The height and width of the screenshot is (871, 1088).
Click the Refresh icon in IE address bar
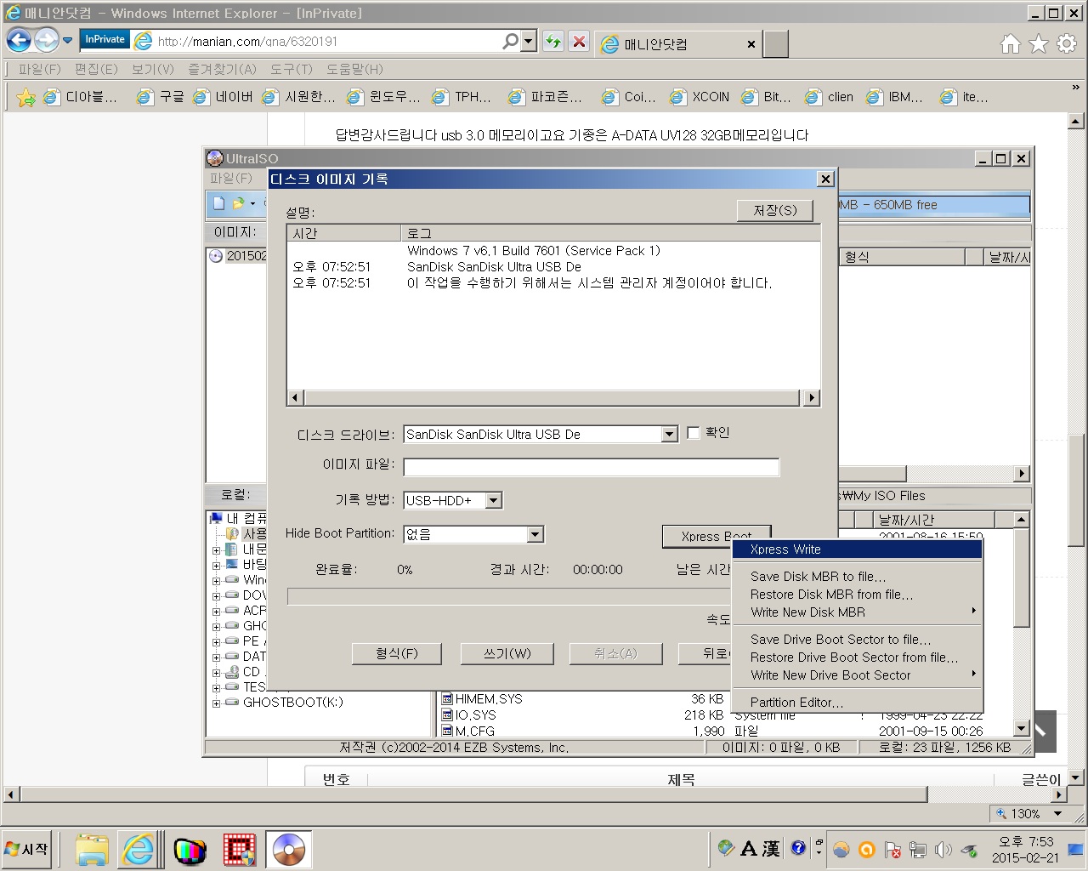click(553, 41)
